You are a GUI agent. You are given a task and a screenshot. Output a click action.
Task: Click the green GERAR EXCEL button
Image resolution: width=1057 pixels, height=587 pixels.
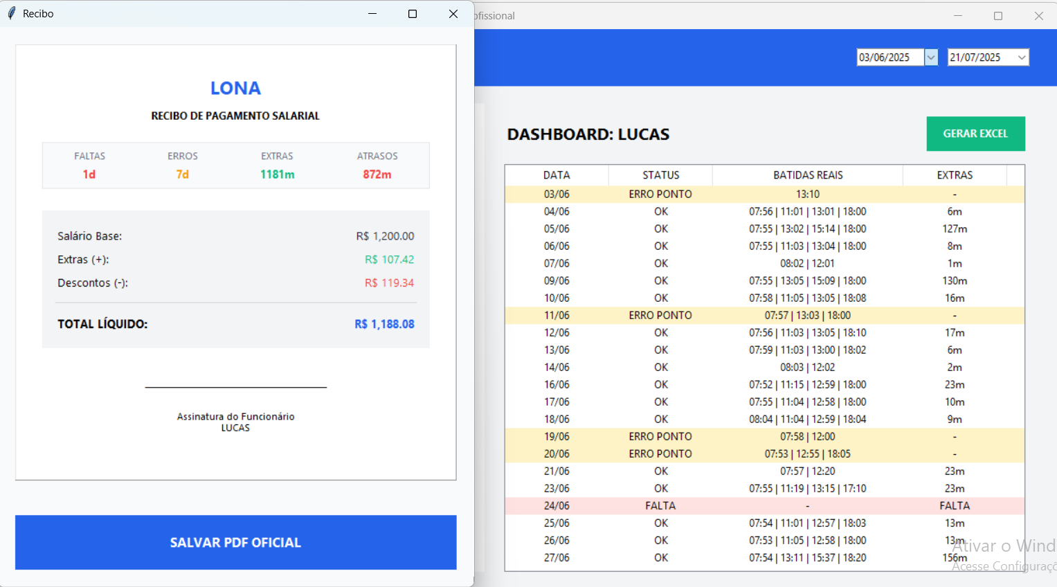tap(975, 134)
